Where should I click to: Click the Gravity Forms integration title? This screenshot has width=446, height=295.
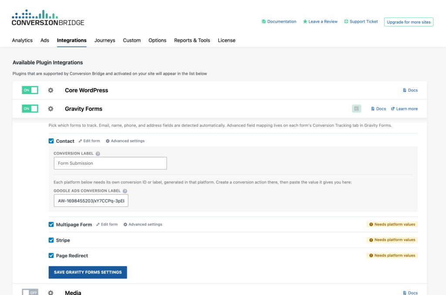(84, 109)
